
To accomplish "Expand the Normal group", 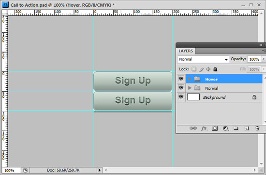I will tap(190, 88).
